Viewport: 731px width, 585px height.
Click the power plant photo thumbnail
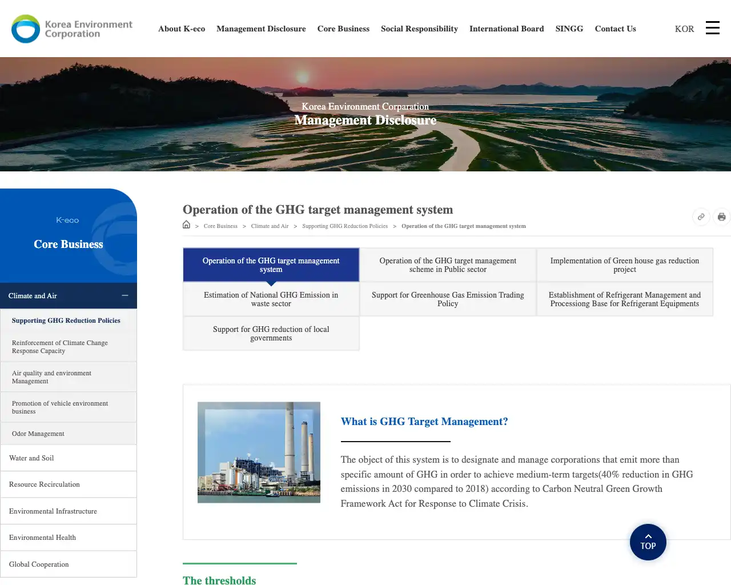(x=259, y=452)
